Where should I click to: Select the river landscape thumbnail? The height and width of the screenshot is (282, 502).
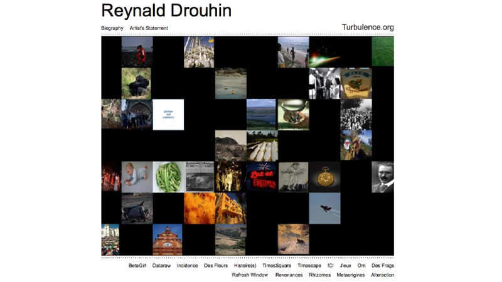click(x=261, y=115)
